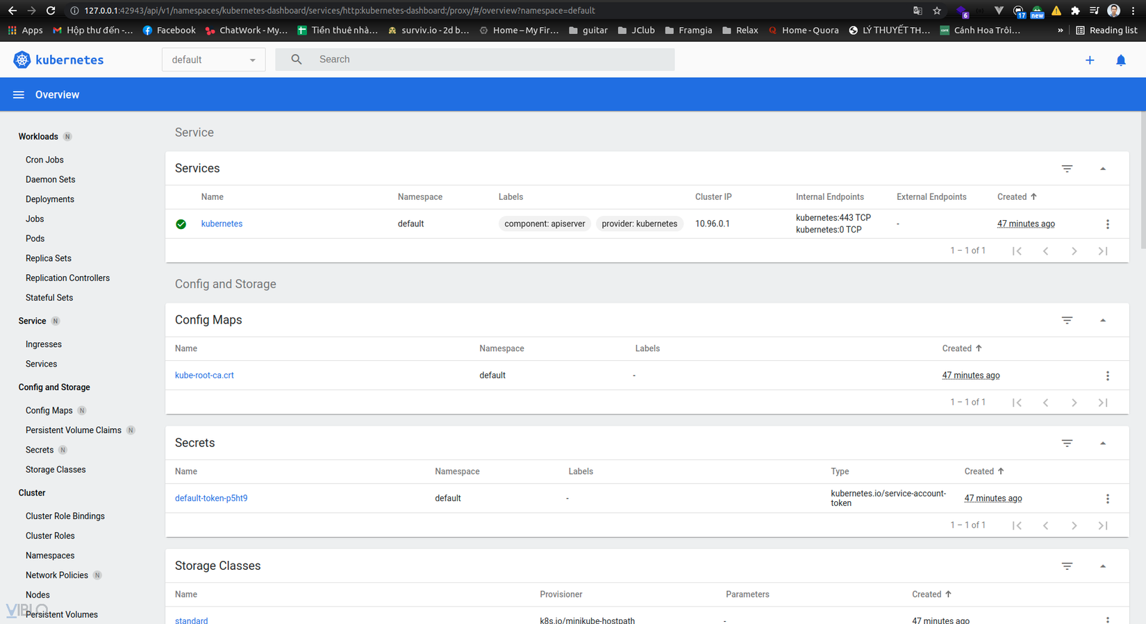
Task: Open the notifications bell
Action: click(x=1120, y=60)
